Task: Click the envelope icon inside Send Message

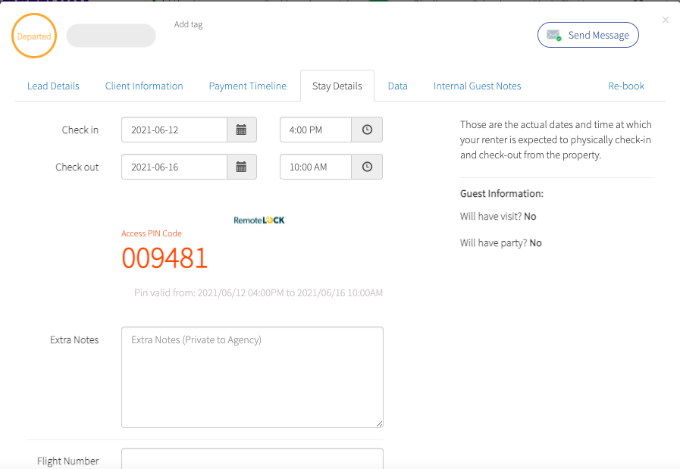Action: (553, 35)
